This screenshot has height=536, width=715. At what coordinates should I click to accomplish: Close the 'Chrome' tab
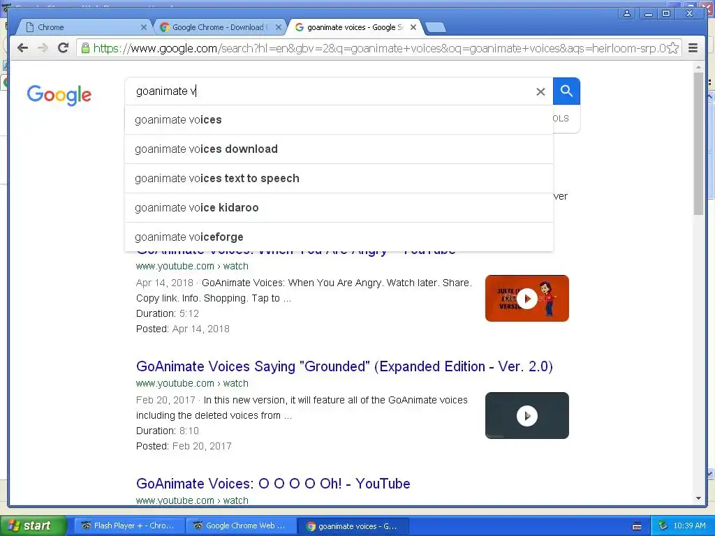[144, 27]
